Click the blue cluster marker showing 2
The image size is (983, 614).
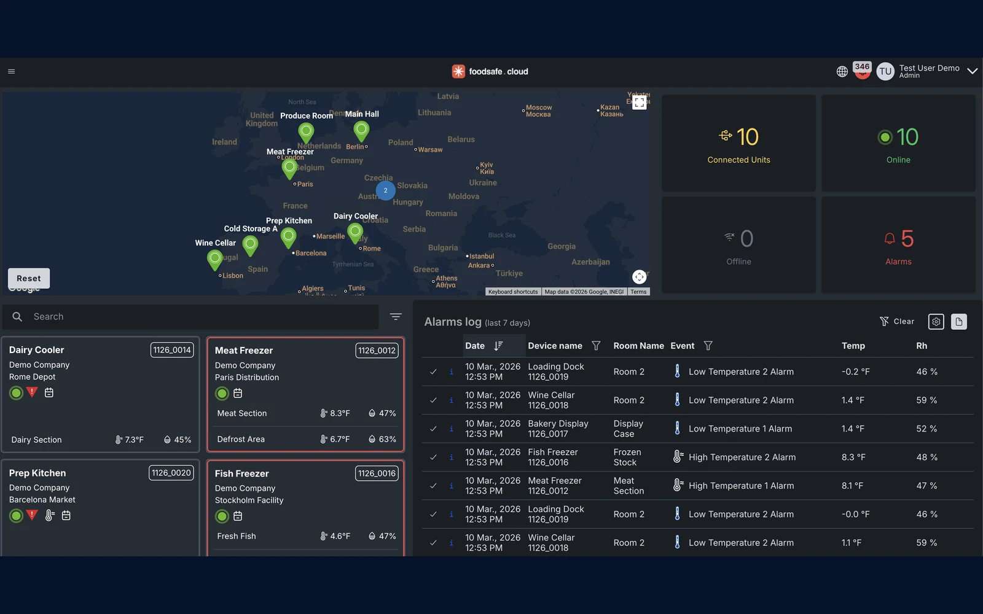point(385,190)
